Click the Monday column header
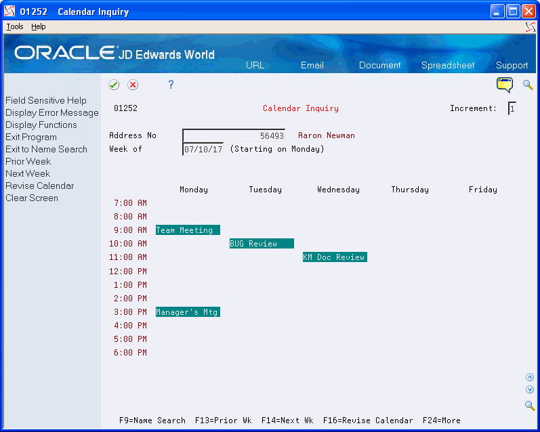540x432 pixels. click(x=194, y=190)
